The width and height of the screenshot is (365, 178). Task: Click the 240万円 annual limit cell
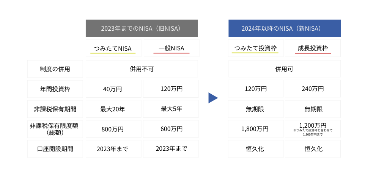[313, 89]
